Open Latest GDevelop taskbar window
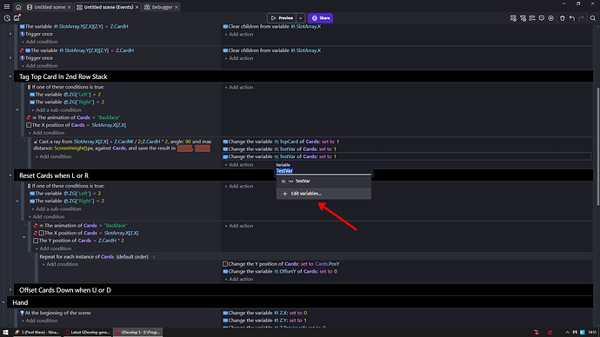The image size is (600, 337). tap(88, 332)
